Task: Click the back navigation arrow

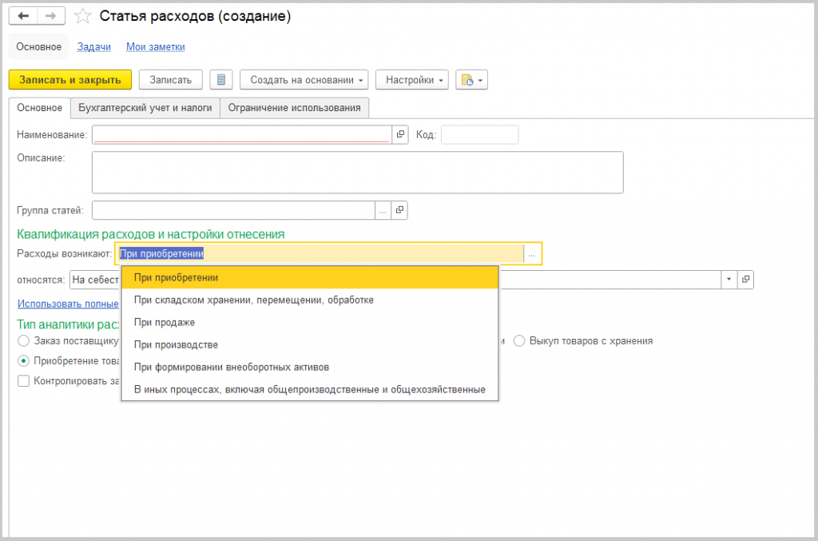Action: coord(23,16)
